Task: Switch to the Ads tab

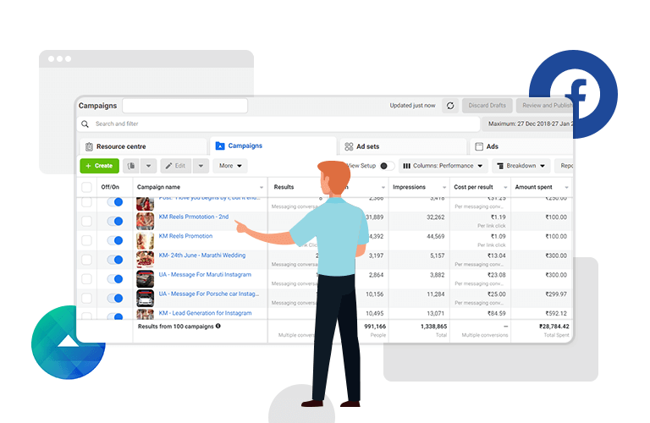Action: pos(492,146)
